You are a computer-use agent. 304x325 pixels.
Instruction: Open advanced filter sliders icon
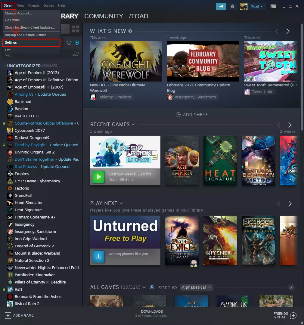(x=76, y=54)
